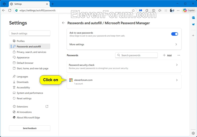Expand More settings chevron

pyautogui.click(x=176, y=44)
